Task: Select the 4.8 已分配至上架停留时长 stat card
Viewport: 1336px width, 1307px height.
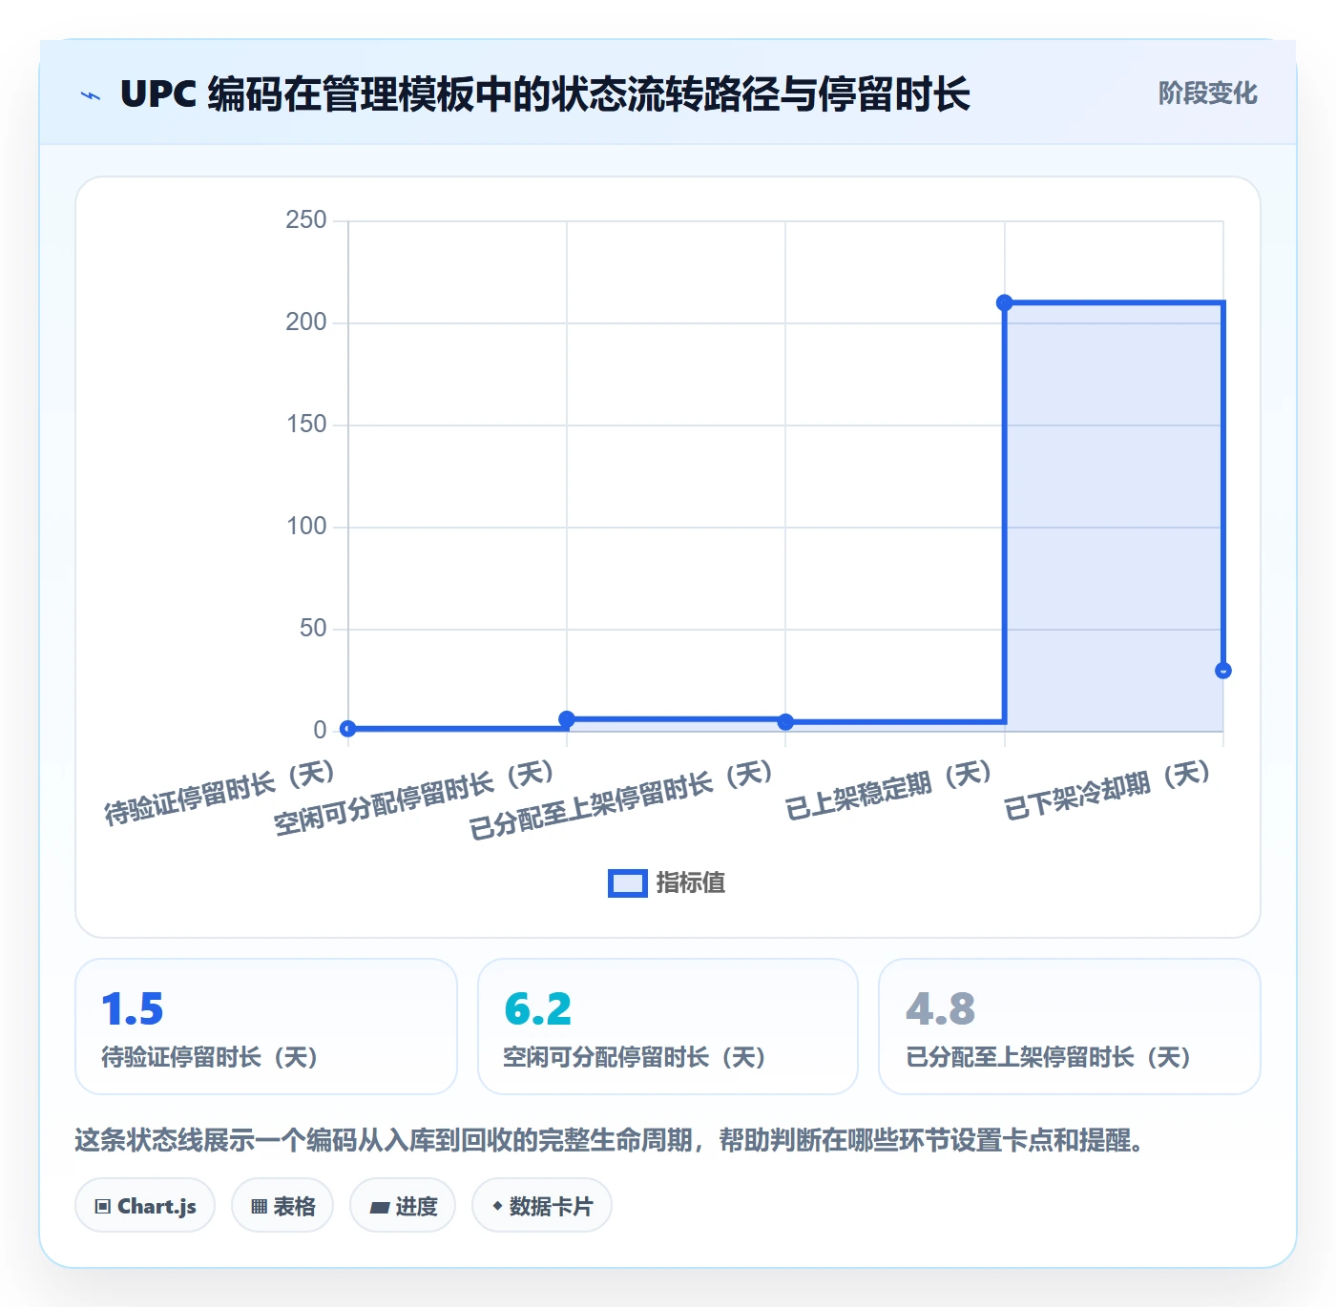Action: coord(1070,1027)
